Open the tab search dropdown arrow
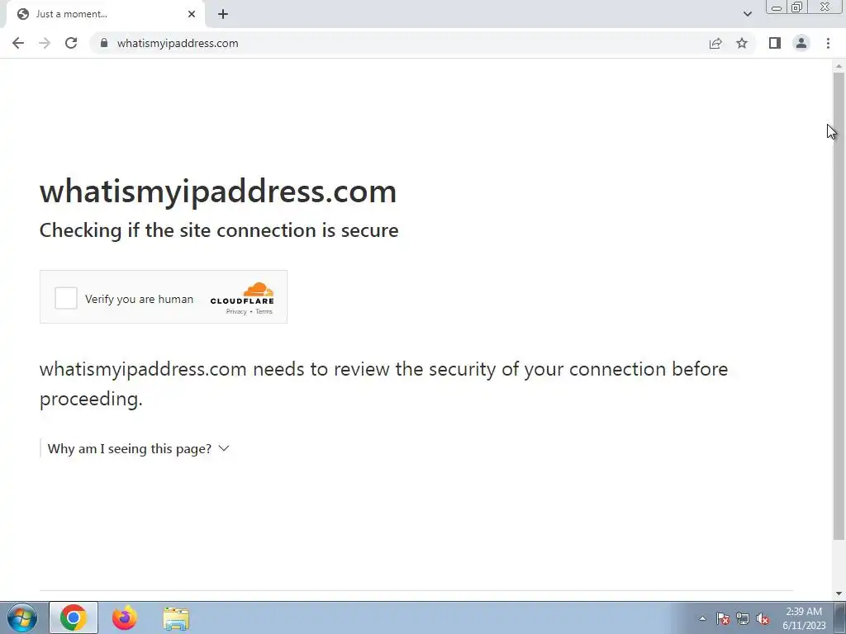Viewport: 846px width, 634px height. [747, 14]
